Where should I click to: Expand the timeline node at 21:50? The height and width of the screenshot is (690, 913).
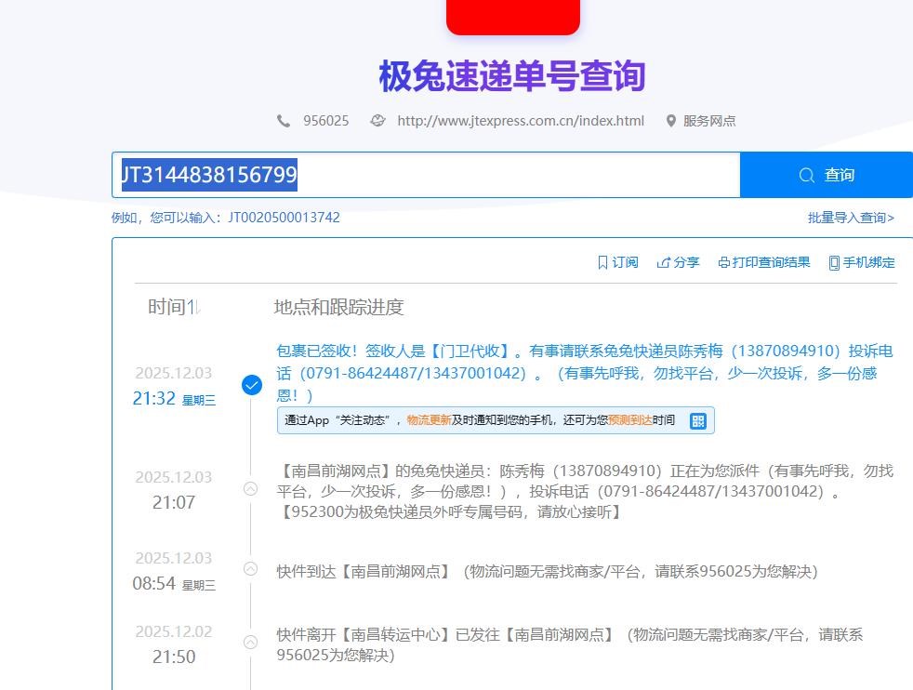(x=250, y=642)
